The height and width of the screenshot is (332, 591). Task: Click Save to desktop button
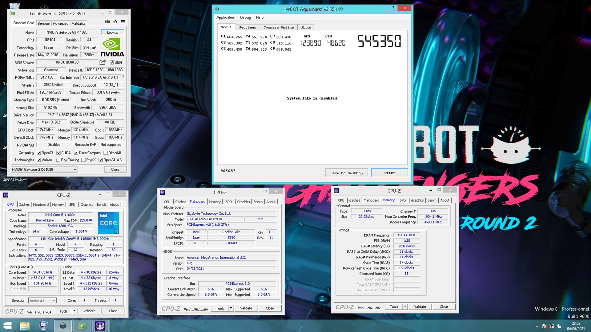tap(346, 173)
